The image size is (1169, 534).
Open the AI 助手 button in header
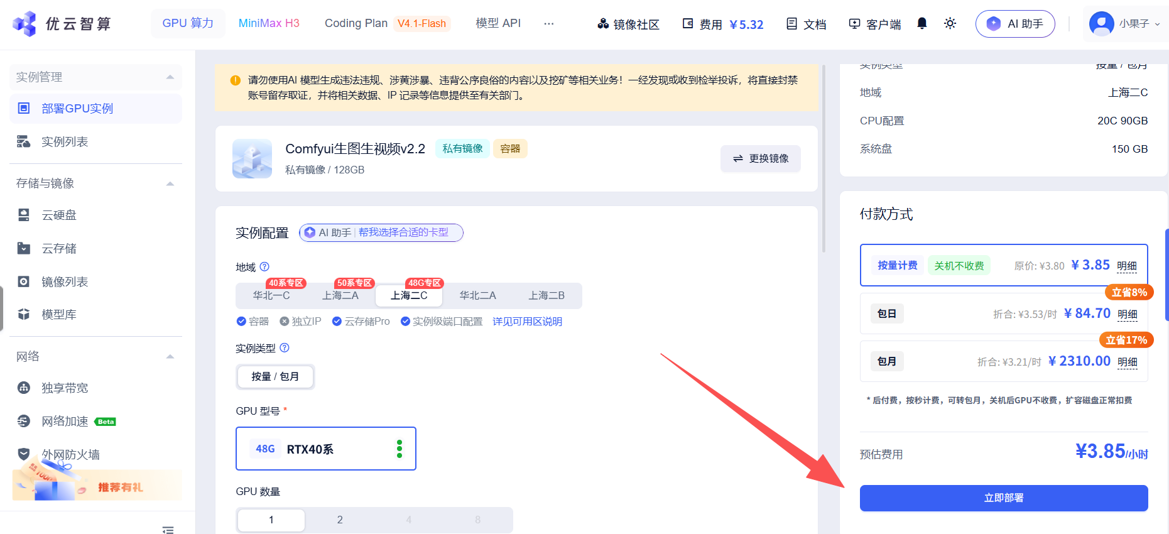[1015, 24]
